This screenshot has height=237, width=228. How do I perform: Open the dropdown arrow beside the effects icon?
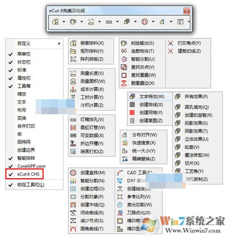(x=135, y=22)
